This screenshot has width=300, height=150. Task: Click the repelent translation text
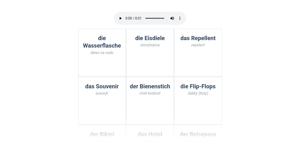198,45
